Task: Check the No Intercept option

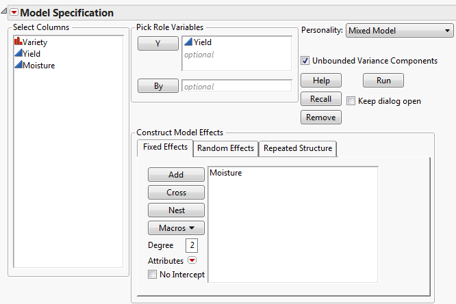Action: point(153,275)
